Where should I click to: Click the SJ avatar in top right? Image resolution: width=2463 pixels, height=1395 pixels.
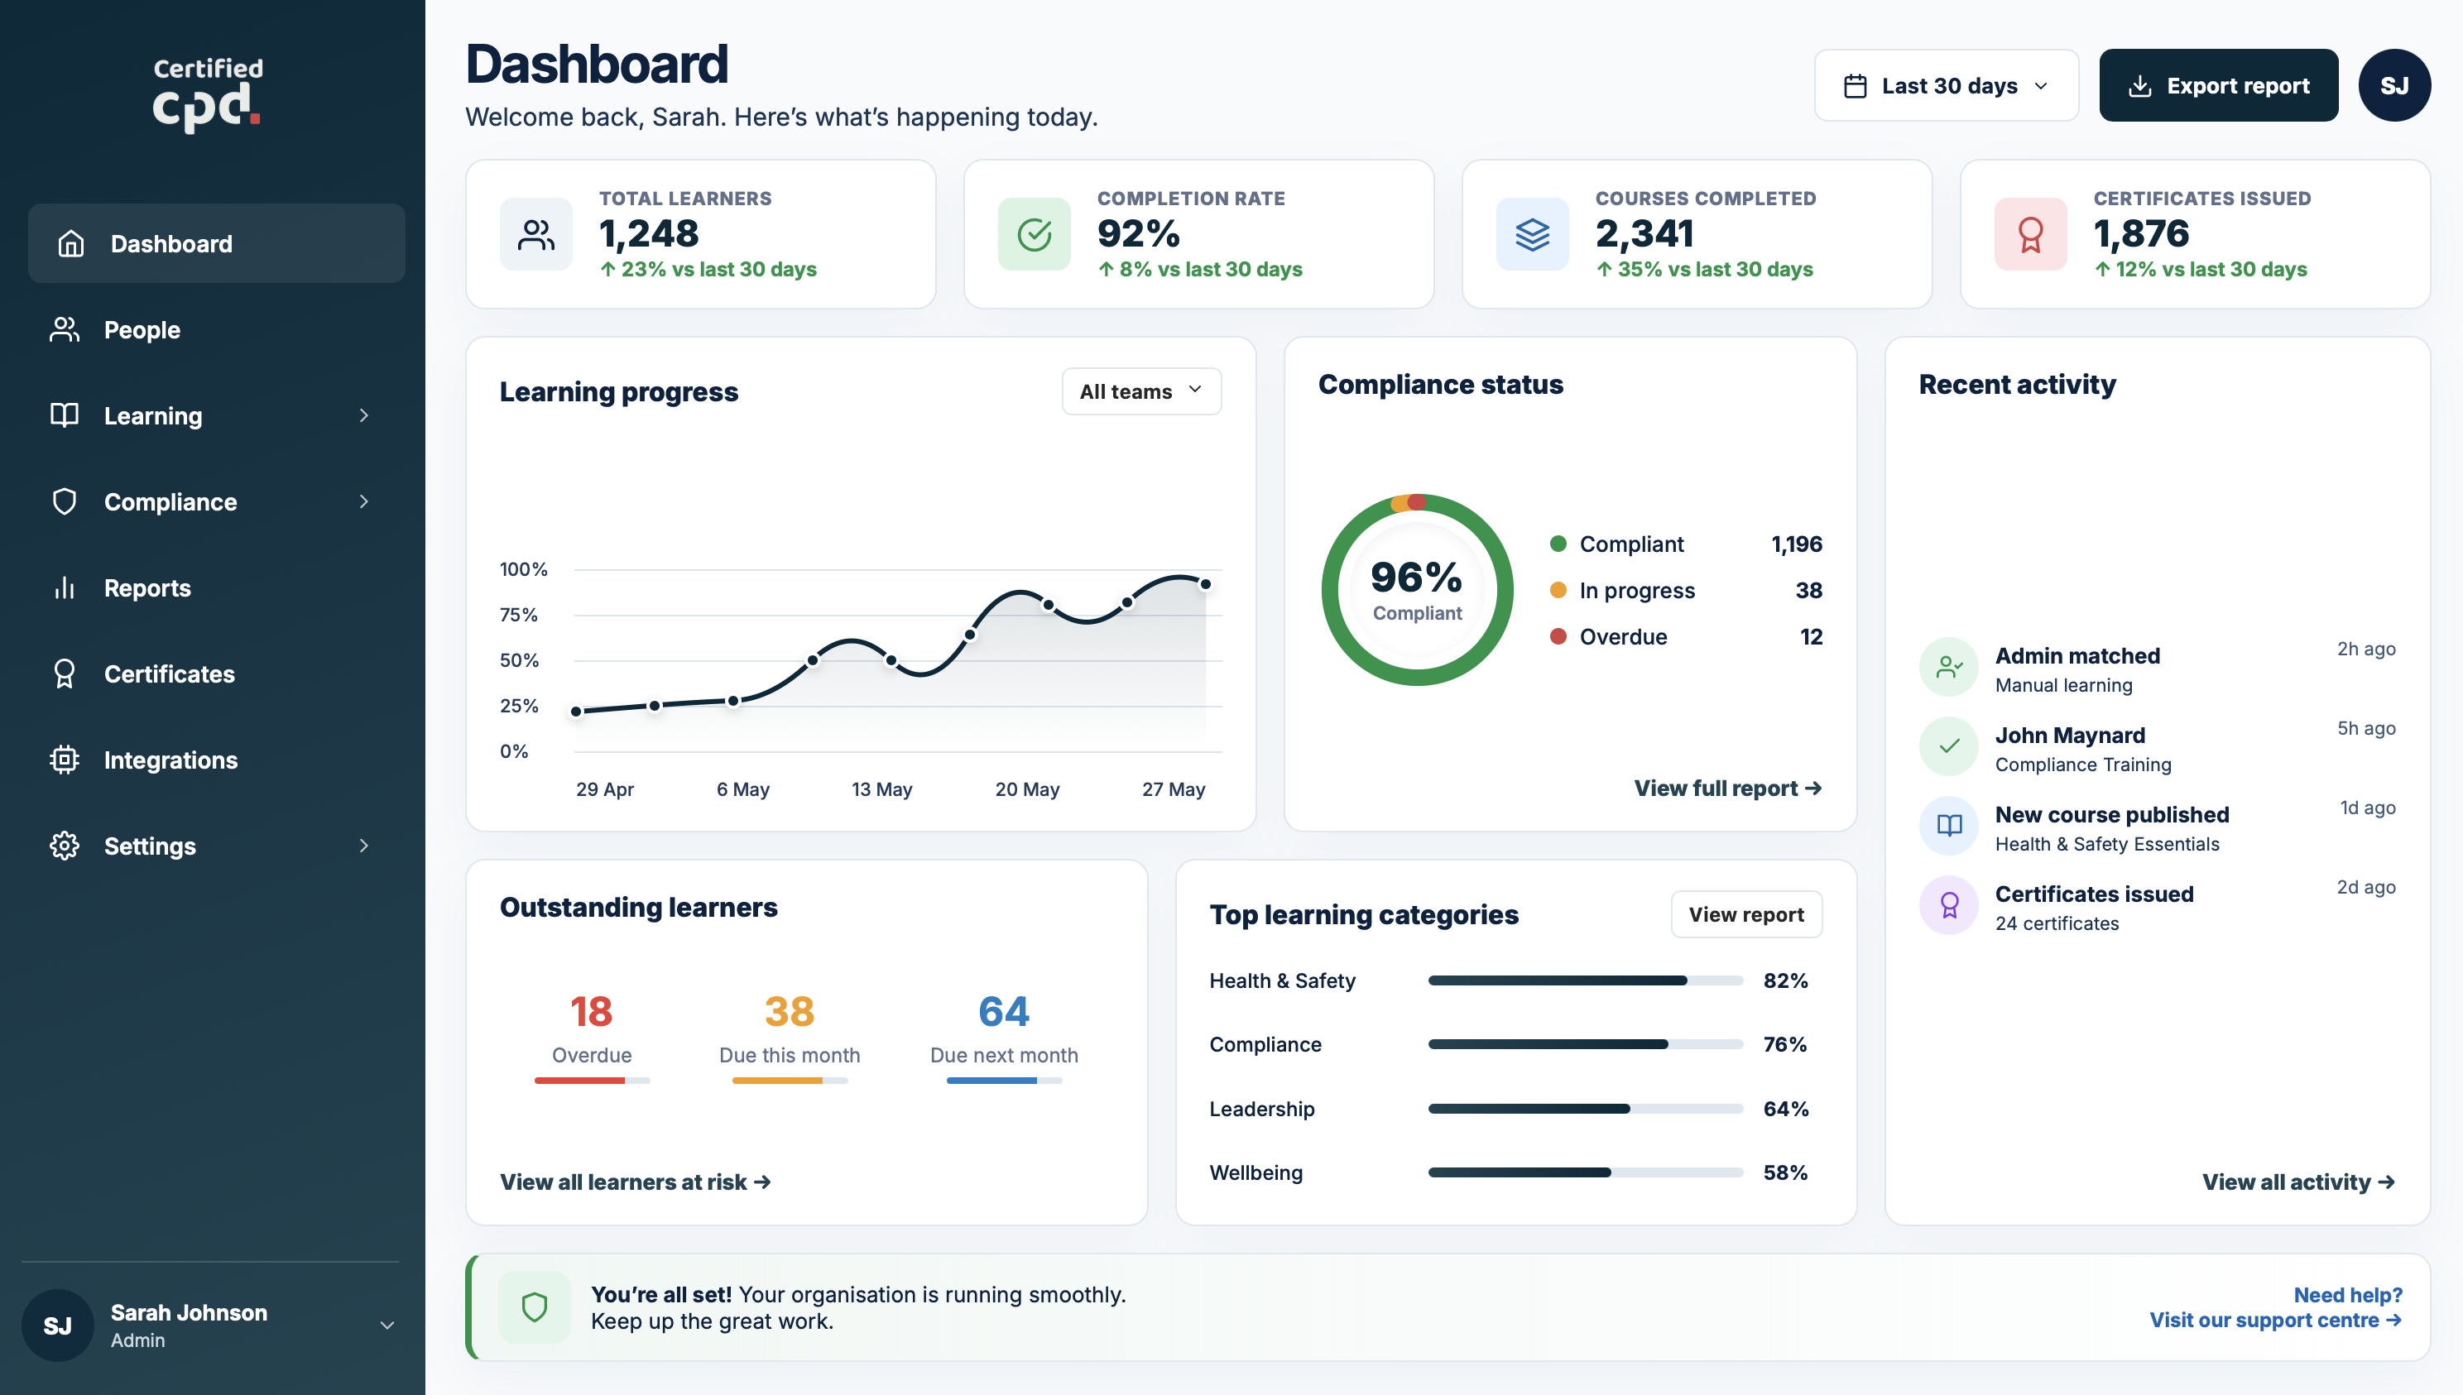pos(2394,86)
